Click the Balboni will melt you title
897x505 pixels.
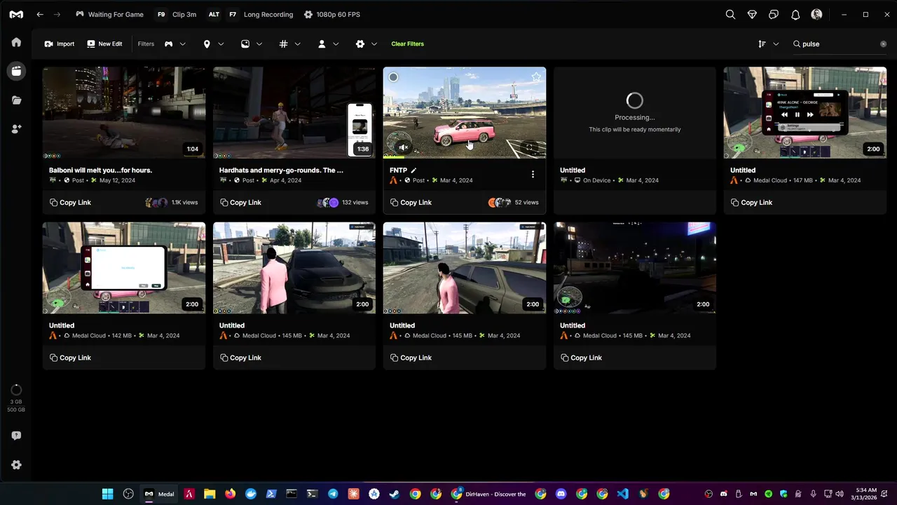click(x=100, y=170)
